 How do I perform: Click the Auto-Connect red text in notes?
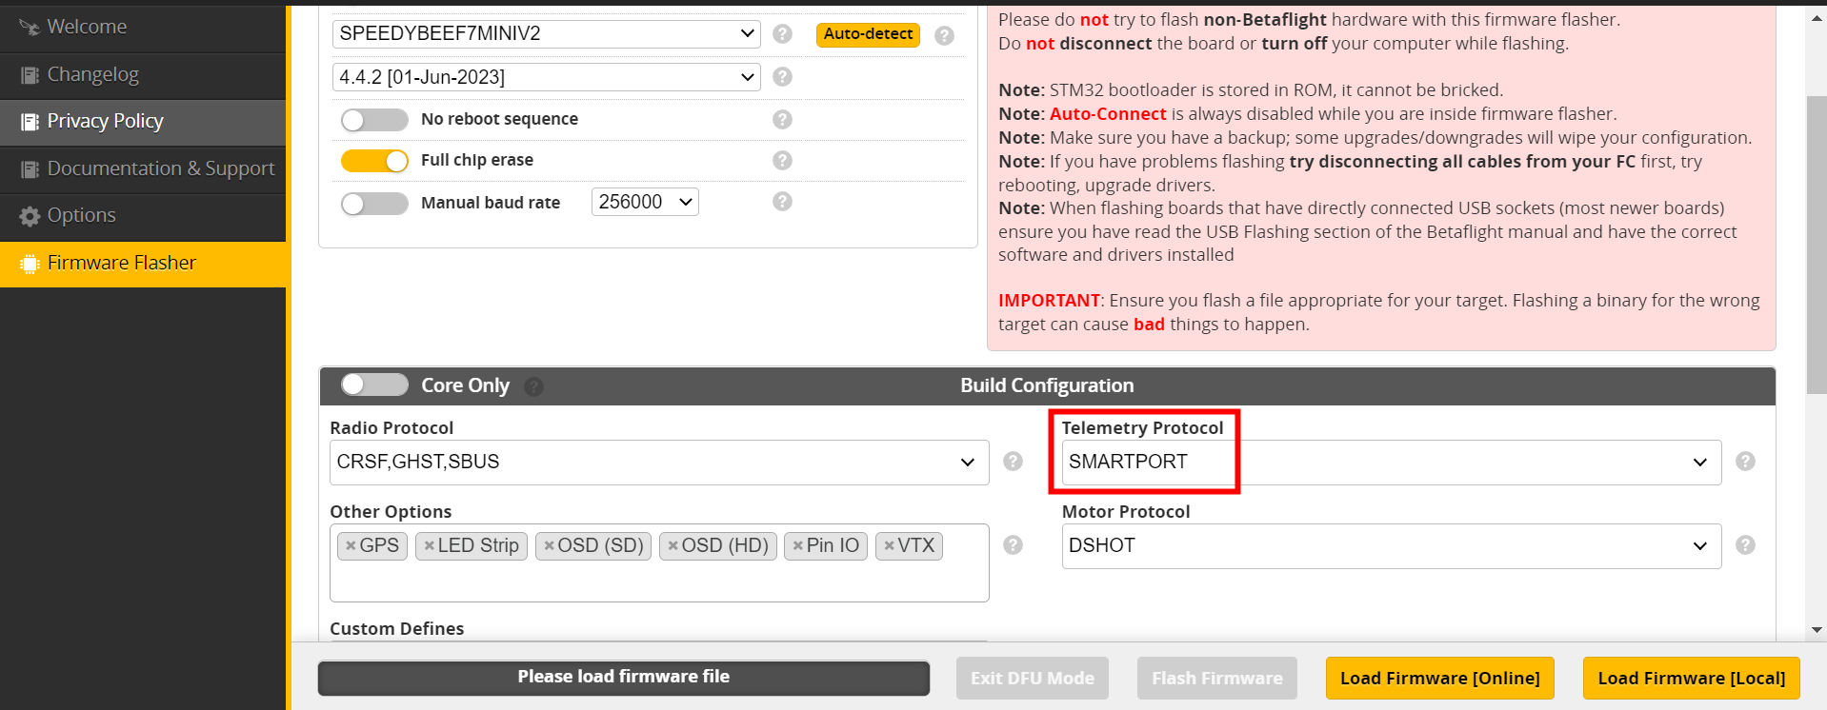(1108, 114)
